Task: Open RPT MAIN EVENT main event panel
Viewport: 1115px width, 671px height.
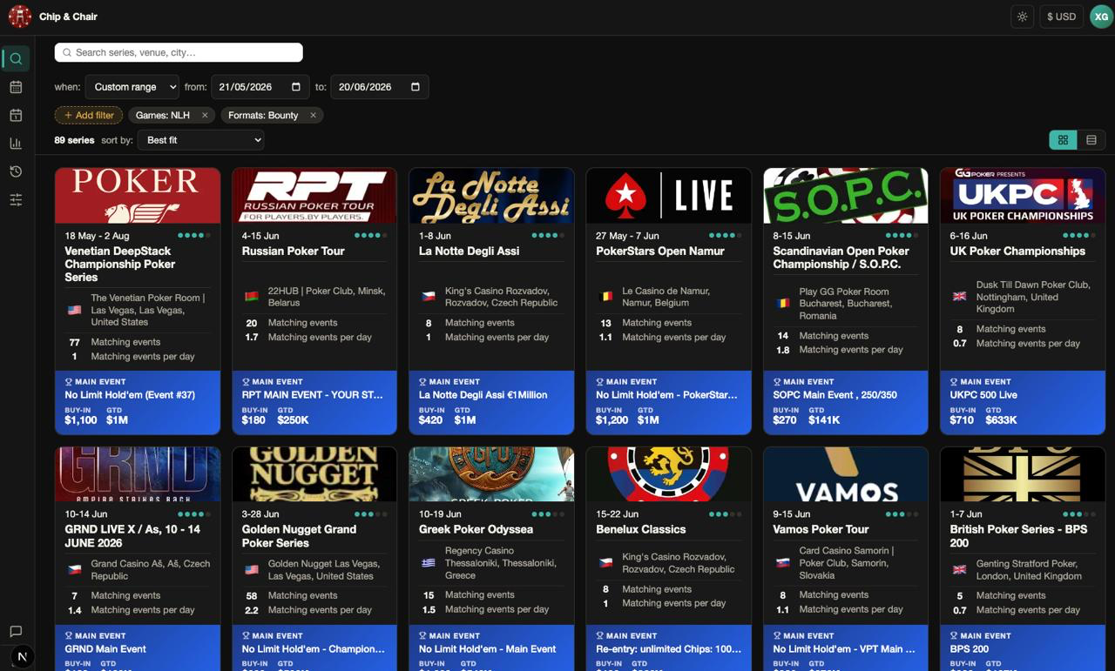Action: tap(314, 402)
